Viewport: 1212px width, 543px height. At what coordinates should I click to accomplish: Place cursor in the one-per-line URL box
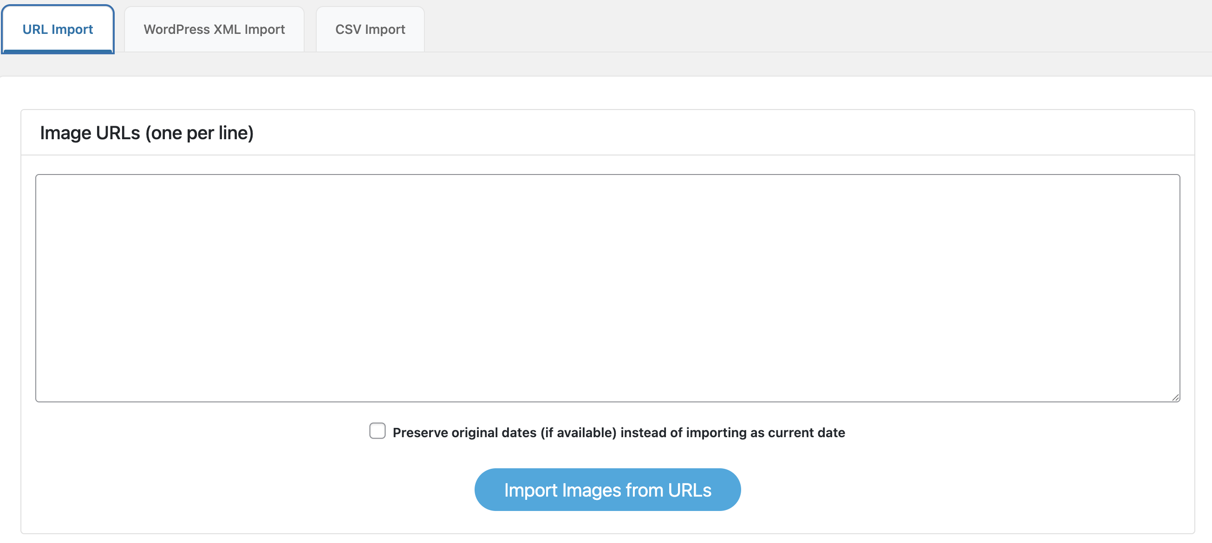point(607,288)
